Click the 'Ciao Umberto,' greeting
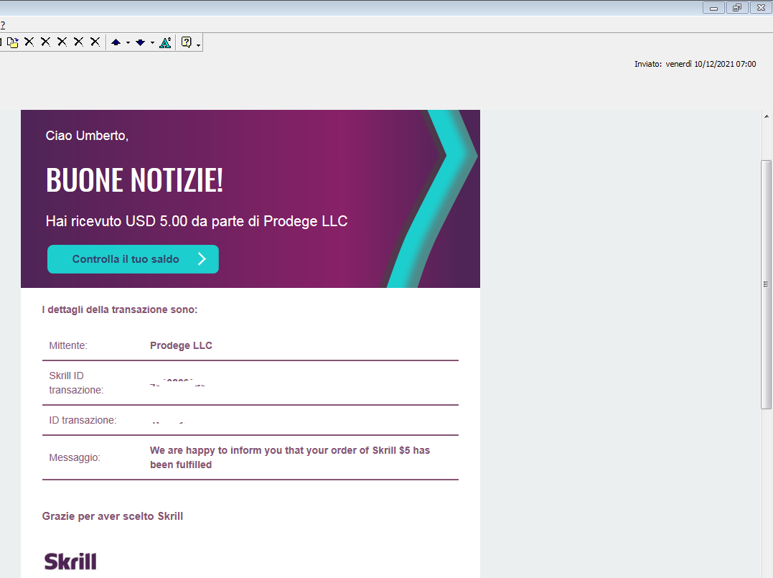 tap(87, 136)
